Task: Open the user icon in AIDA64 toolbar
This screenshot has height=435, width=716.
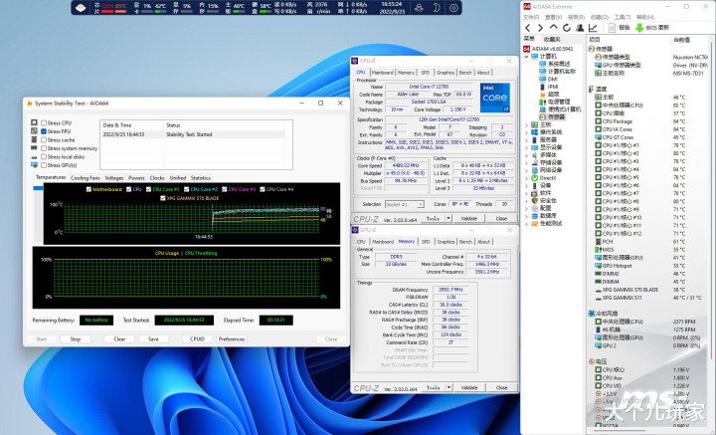Action: pos(580,28)
